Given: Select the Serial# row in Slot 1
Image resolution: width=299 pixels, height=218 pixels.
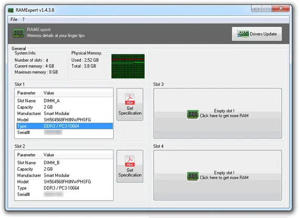Looking at the screenshot, I should click(65, 133).
